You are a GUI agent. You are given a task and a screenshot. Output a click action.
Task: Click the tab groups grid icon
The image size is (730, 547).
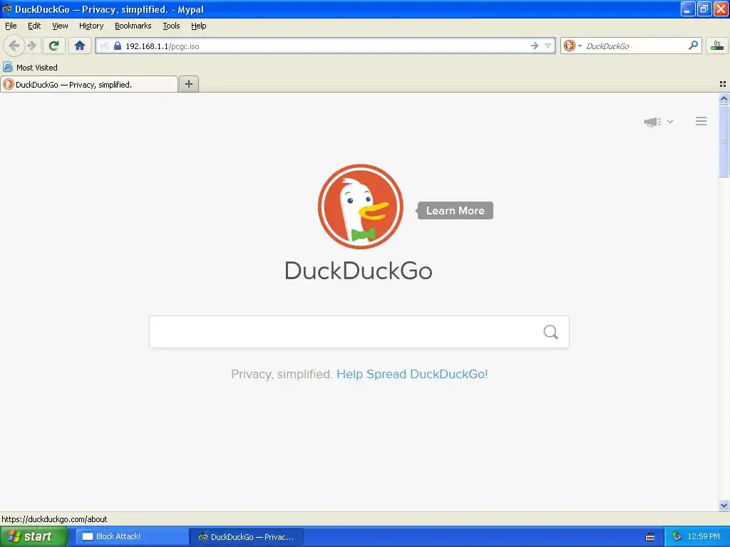723,84
